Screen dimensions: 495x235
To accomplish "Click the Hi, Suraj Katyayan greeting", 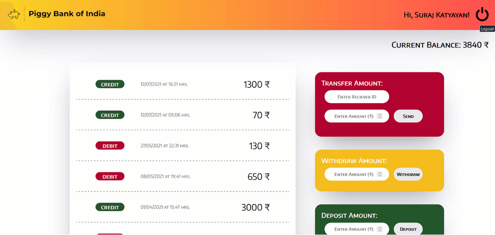I will pos(437,15).
